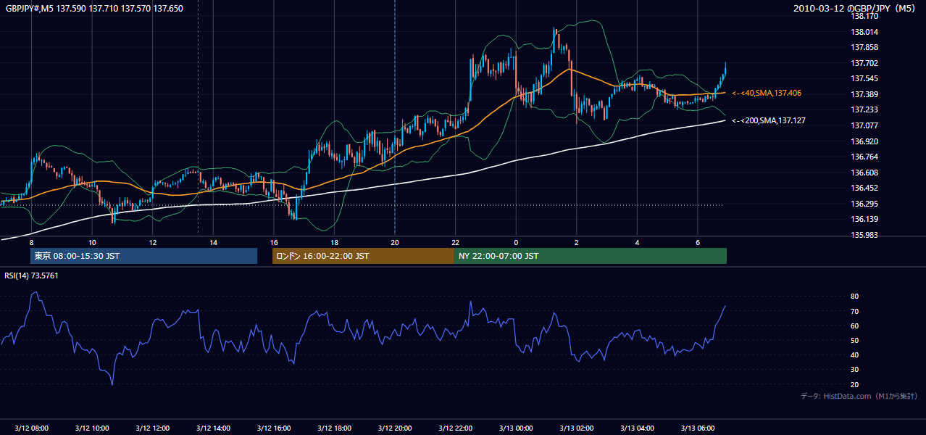Screen dimensions: 926x435
Task: Click the 3/12 20:00 bottom time label
Action: 394,428
